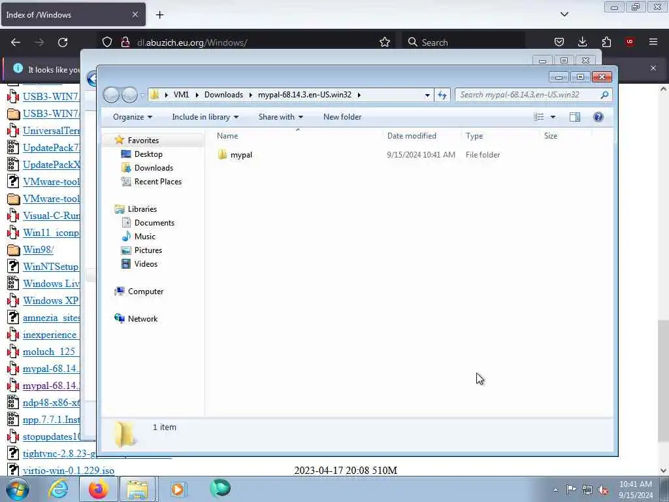
Task: Select Recent Places in sidebar
Action: [x=158, y=182]
